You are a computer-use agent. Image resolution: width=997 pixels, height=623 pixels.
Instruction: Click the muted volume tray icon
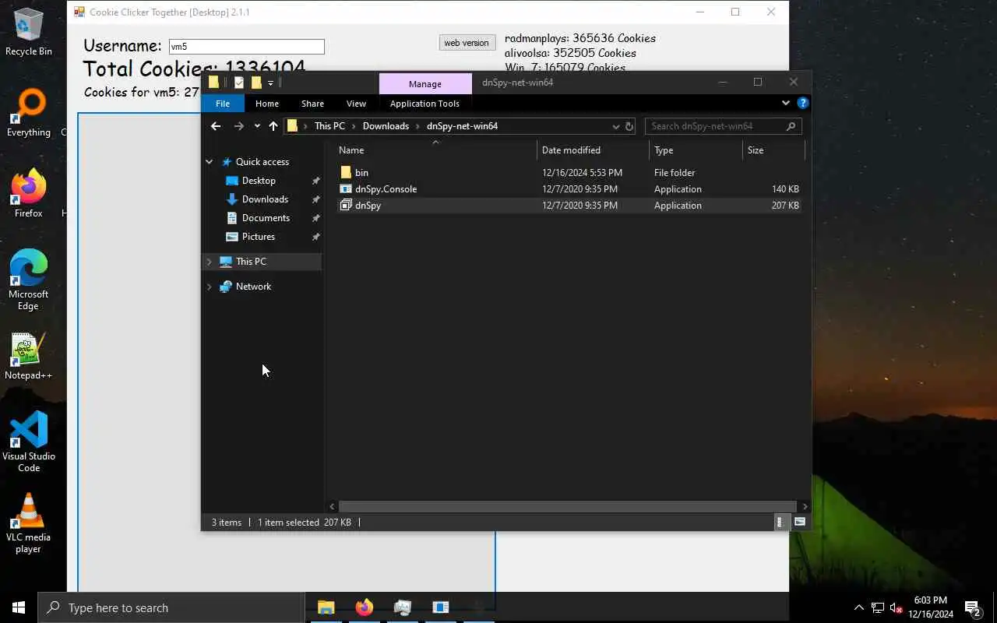tap(896, 607)
